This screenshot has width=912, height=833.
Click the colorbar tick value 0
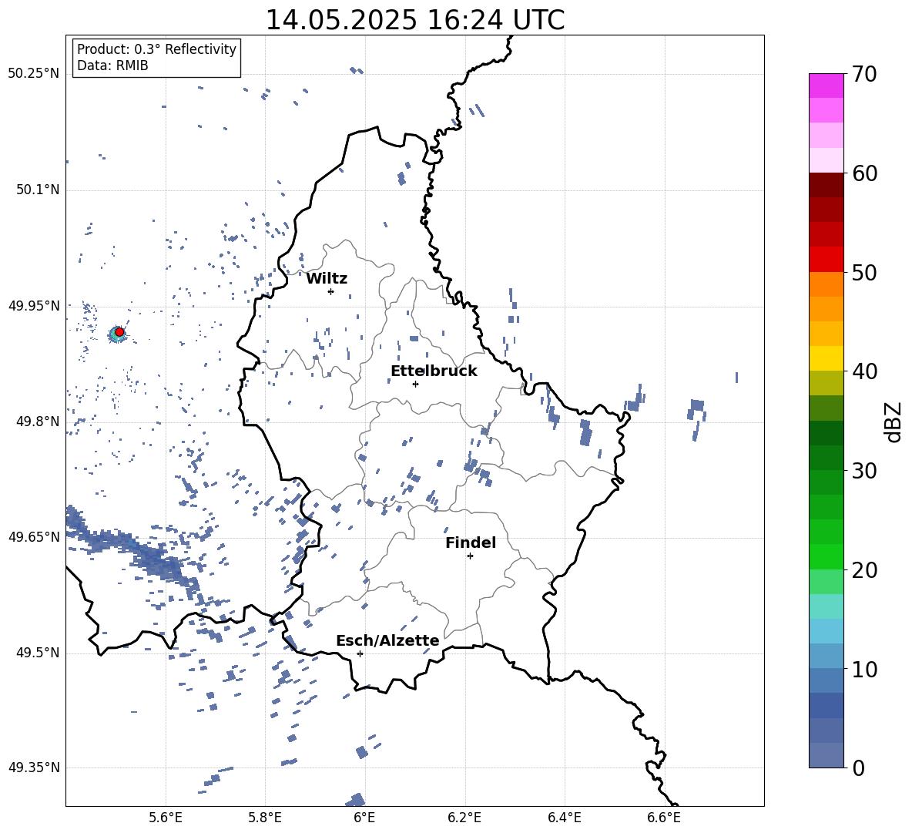[858, 768]
